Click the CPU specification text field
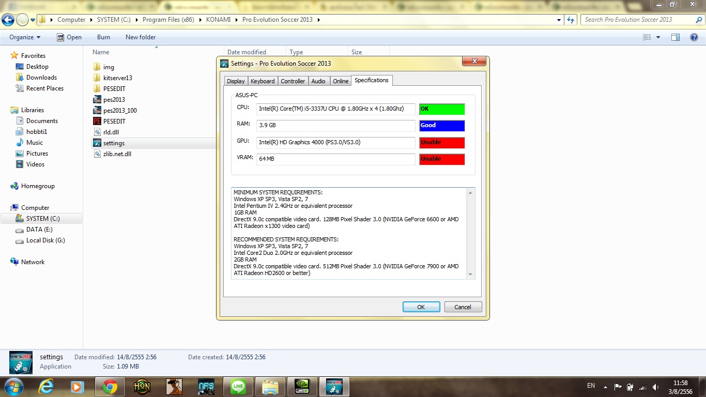 coord(336,109)
